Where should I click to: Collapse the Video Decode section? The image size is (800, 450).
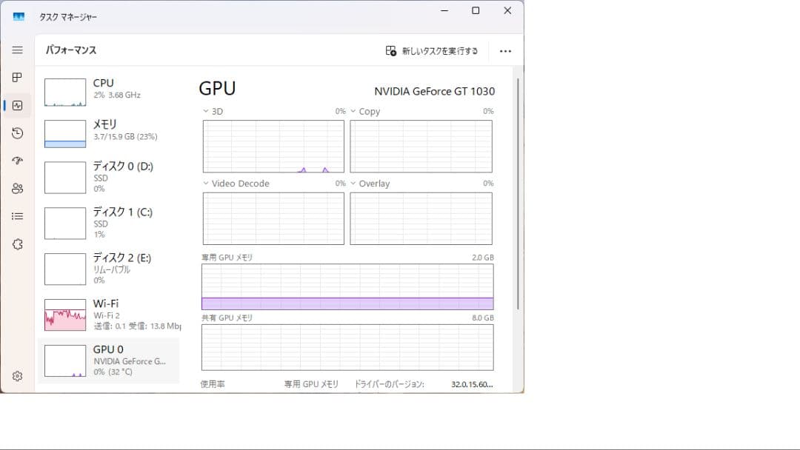pos(205,183)
